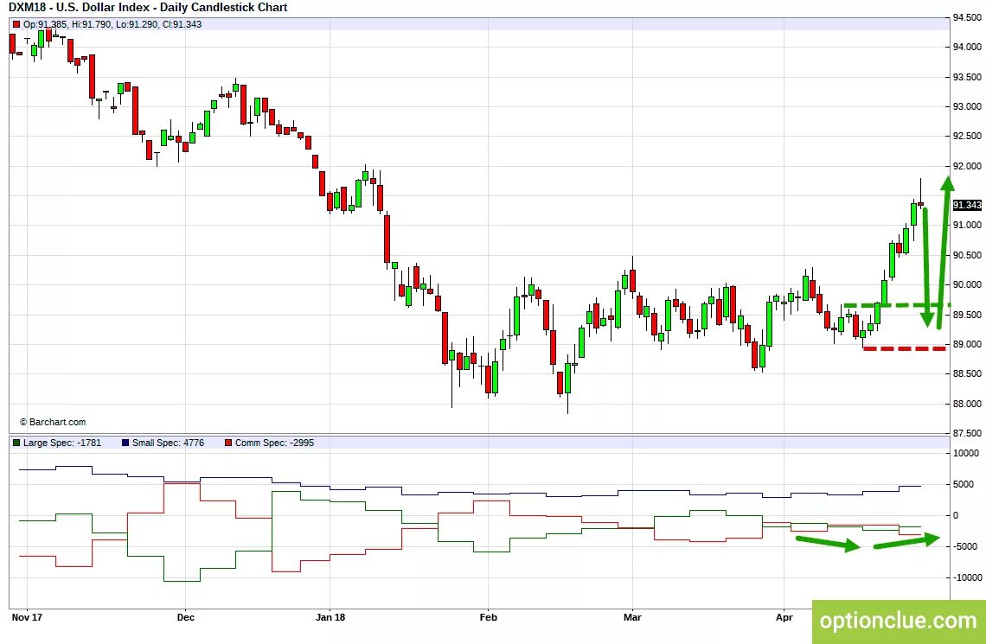This screenshot has height=644, width=986.
Task: Click the green Large Spec legend swatch
Action: tap(16, 443)
